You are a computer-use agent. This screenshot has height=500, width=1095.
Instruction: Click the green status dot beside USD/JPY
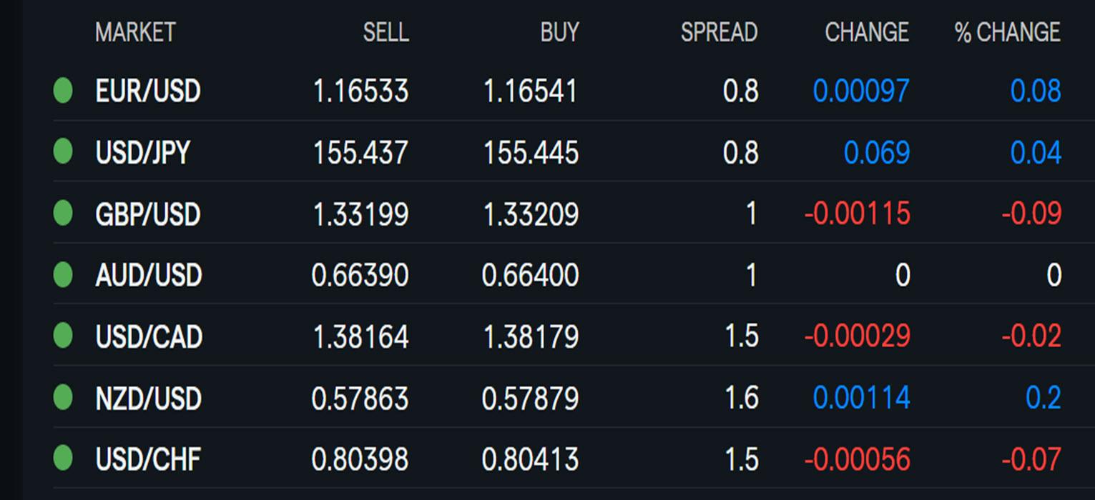(x=63, y=152)
